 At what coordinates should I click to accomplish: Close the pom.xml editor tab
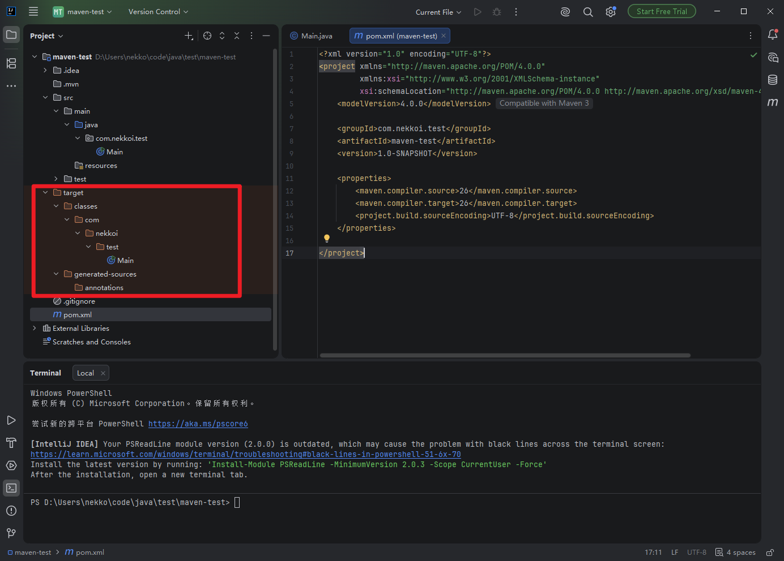pyautogui.click(x=444, y=36)
